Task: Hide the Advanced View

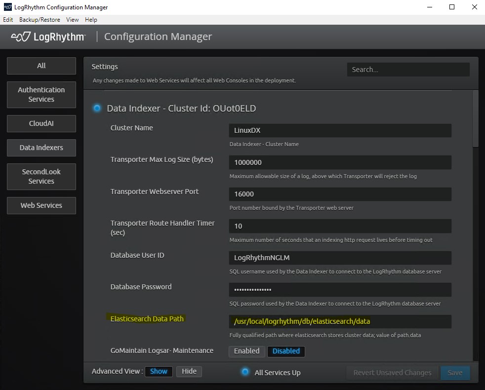Action: click(189, 371)
